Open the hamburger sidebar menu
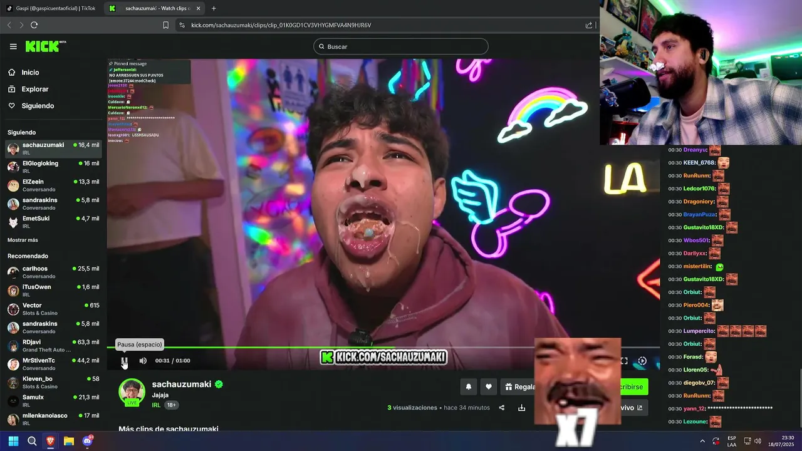 (13, 46)
